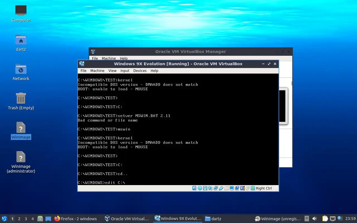The image size is (357, 223).
Task: Click the audio indicator in VM status bar
Action: [210, 188]
